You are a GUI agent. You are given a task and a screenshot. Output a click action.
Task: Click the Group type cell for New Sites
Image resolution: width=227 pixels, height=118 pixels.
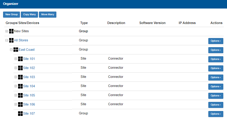(x=83, y=31)
